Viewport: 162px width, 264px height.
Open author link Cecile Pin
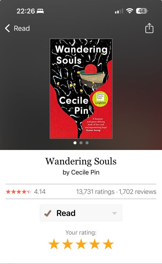(x=85, y=172)
